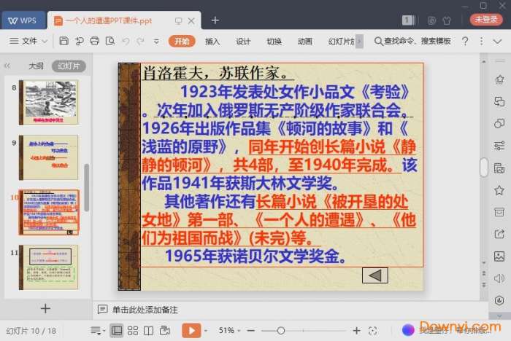
Task: Switch to the 大纲 outline view
Action: [x=36, y=66]
